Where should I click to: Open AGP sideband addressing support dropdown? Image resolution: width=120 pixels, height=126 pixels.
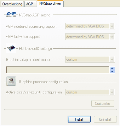click(90, 26)
